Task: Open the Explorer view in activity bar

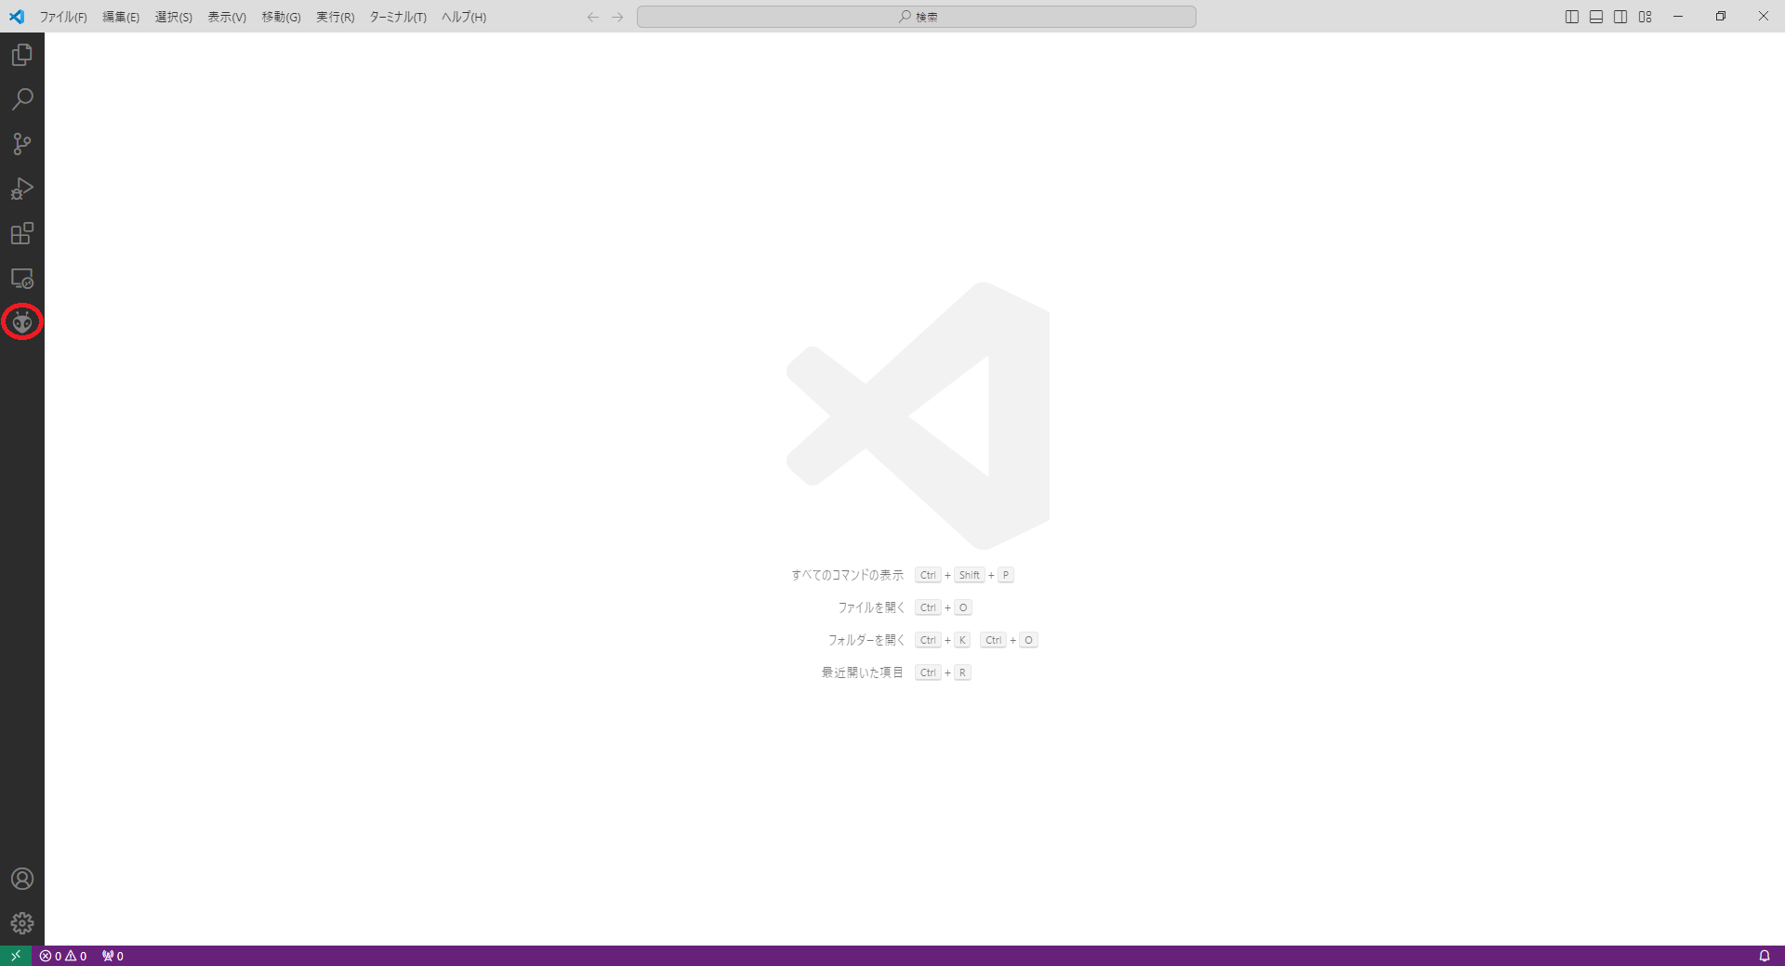Action: pos(22,55)
